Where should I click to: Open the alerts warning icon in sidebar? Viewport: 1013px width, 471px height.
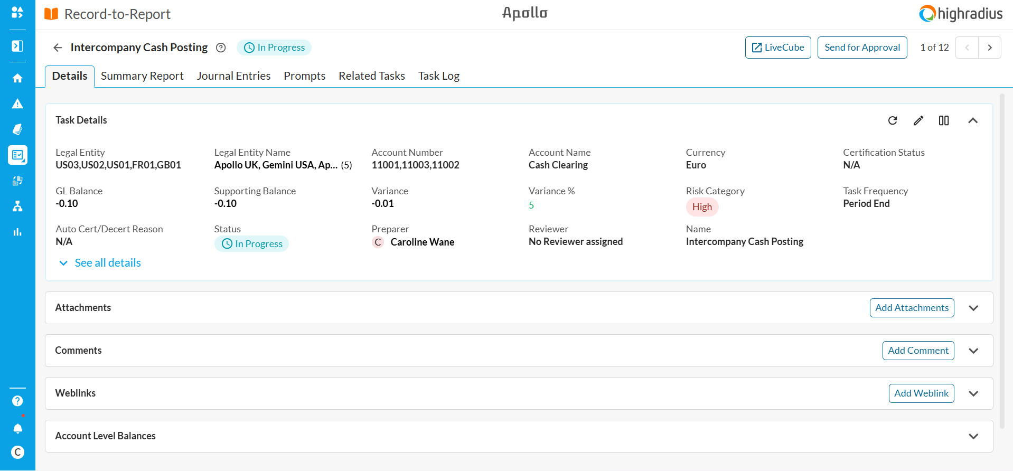tap(17, 103)
